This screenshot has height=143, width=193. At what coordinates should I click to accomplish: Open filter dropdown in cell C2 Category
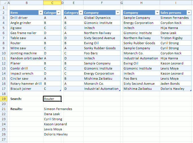[59, 13]
